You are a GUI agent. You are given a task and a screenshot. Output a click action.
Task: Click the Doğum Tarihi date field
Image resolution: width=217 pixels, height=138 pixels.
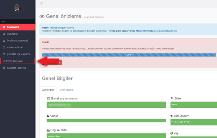pyautogui.click(x=106, y=136)
